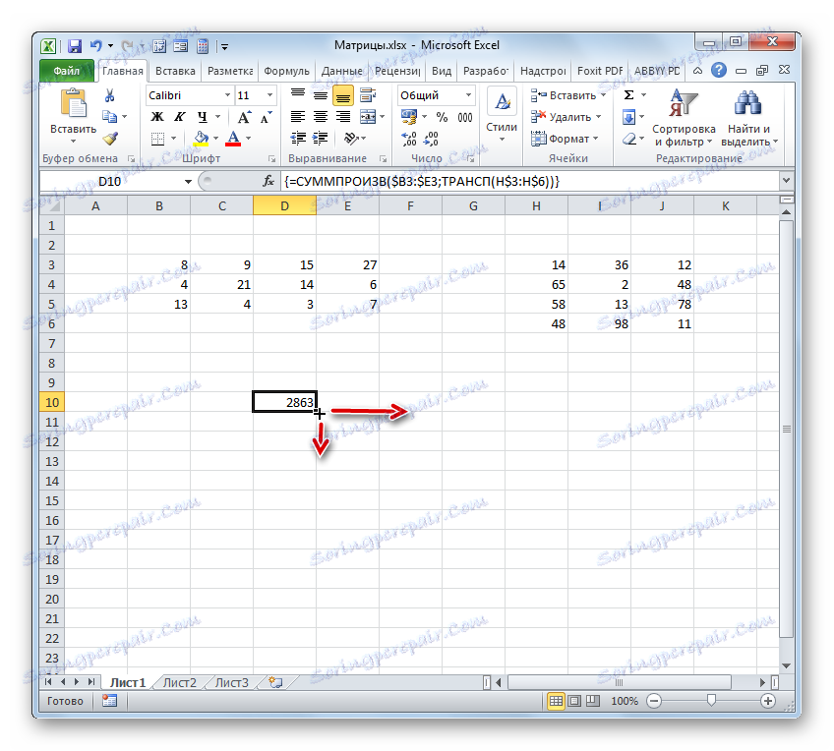Switch to the Вид ribbon tab
834x751 pixels.
point(442,71)
